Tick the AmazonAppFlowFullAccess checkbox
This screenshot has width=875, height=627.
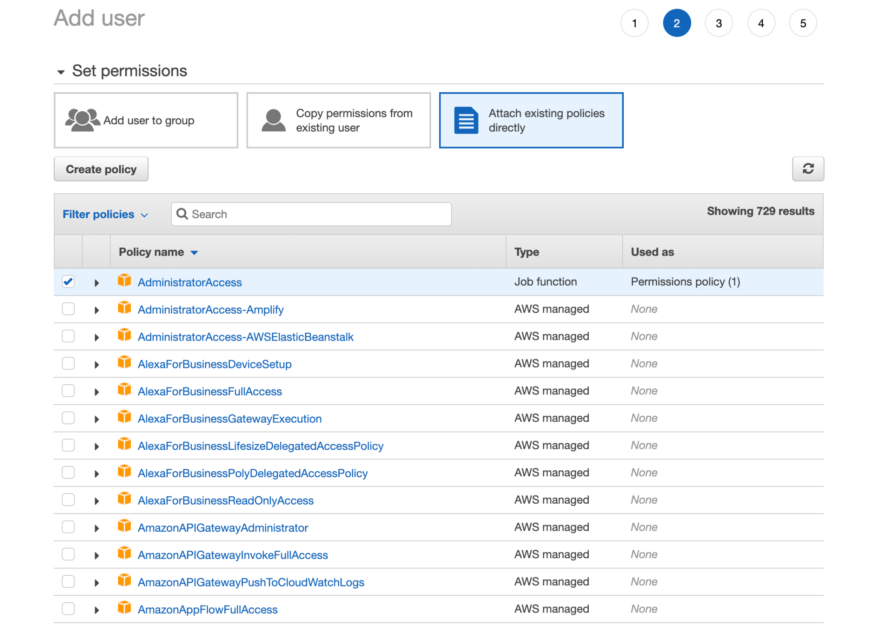tap(68, 609)
